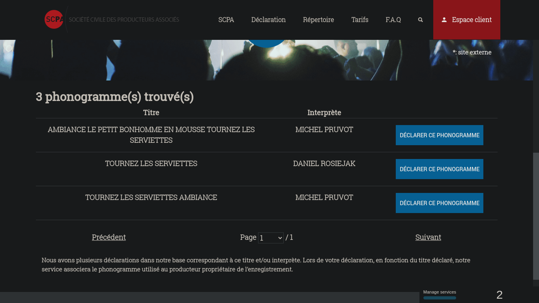Go to the Précédent page link
The width and height of the screenshot is (539, 303).
click(x=109, y=237)
